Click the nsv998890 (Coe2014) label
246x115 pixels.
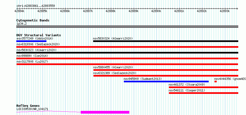point(32,56)
